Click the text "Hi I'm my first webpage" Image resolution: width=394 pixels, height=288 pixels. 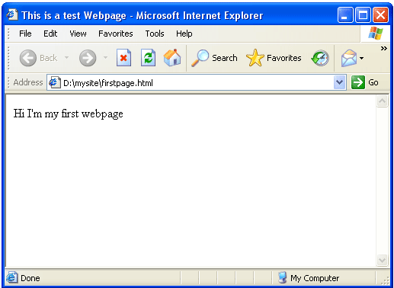(x=68, y=114)
